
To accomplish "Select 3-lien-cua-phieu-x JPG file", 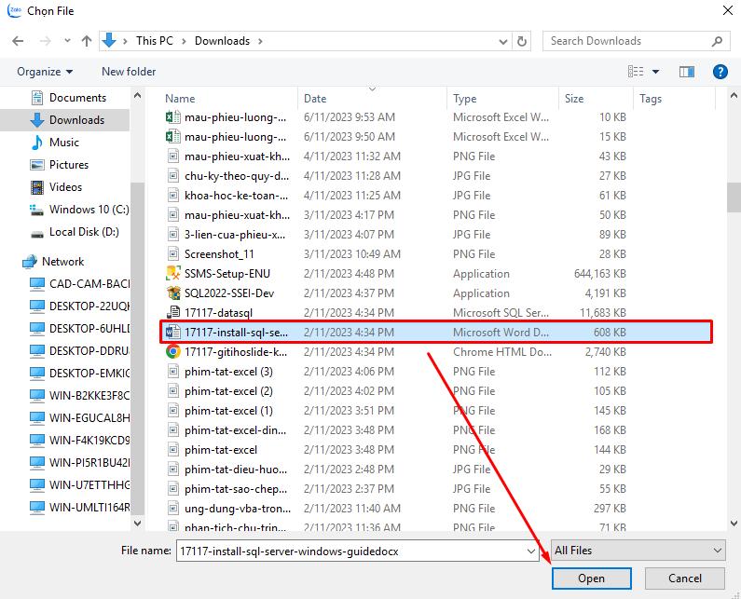I will click(436, 235).
